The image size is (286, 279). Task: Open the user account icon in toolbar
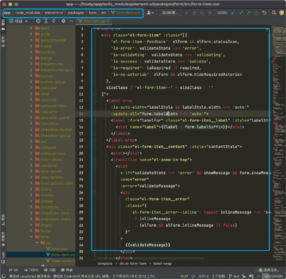[150, 13]
